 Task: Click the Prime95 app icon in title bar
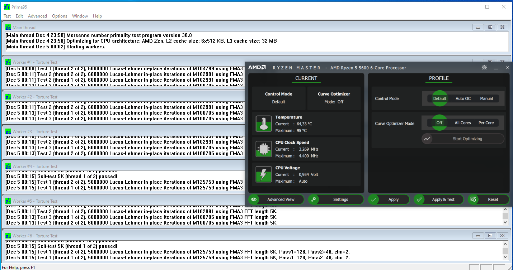[x=6, y=7]
